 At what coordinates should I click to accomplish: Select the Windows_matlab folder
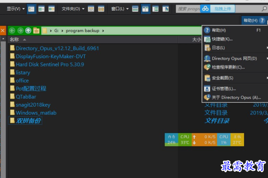pyautogui.click(x=36, y=113)
